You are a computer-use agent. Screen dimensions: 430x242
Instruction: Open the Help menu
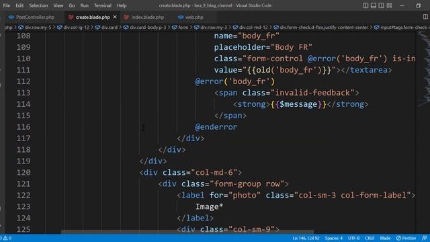coord(122,5)
